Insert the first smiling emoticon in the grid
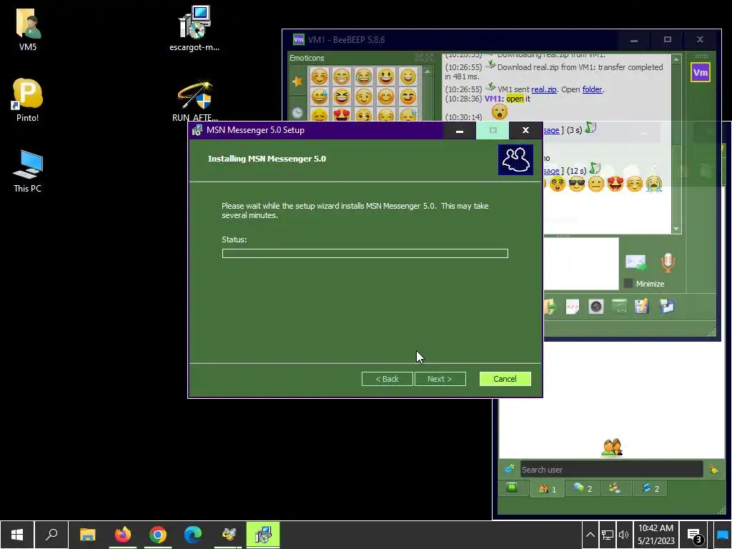 (320, 76)
